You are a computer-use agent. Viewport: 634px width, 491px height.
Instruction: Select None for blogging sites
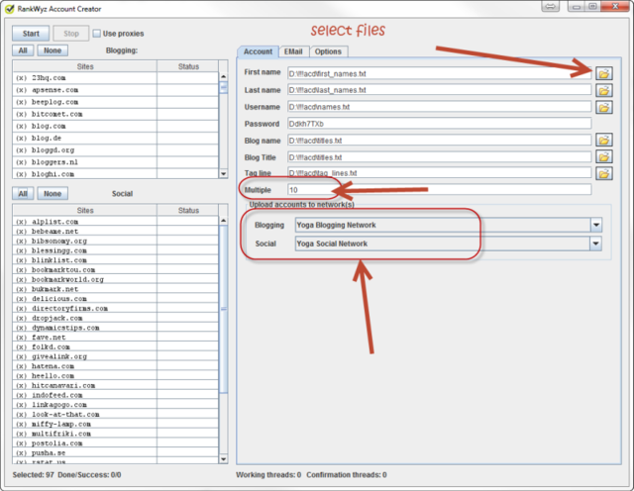tap(53, 50)
